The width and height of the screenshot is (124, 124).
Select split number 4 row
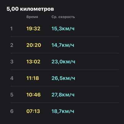click(x=64, y=78)
